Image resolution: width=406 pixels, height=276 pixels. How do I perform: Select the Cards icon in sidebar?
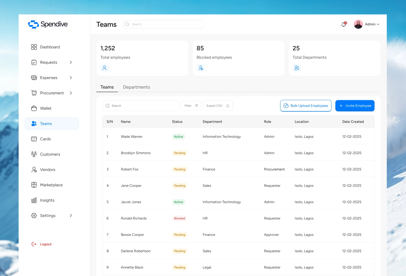pos(34,139)
